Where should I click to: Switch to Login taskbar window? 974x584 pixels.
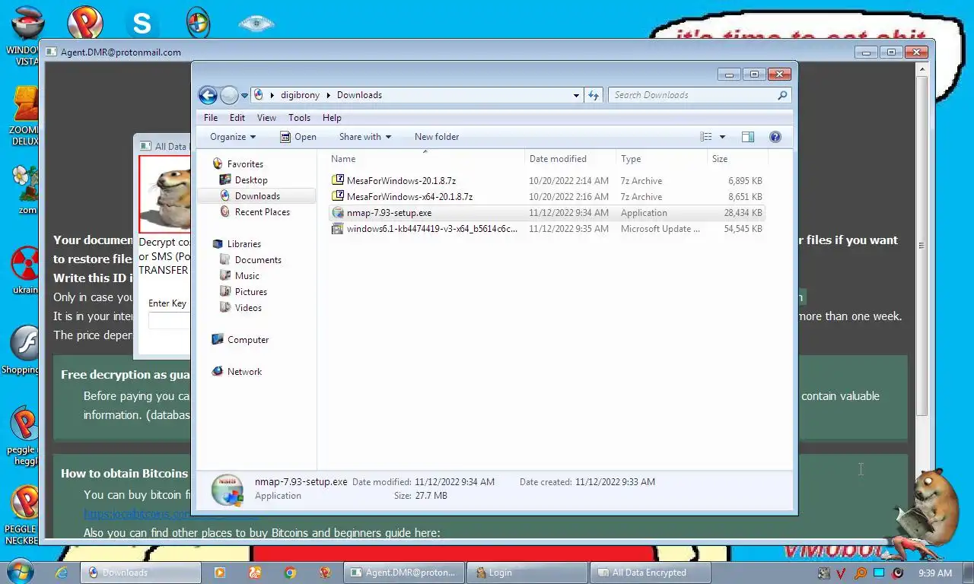tap(527, 573)
